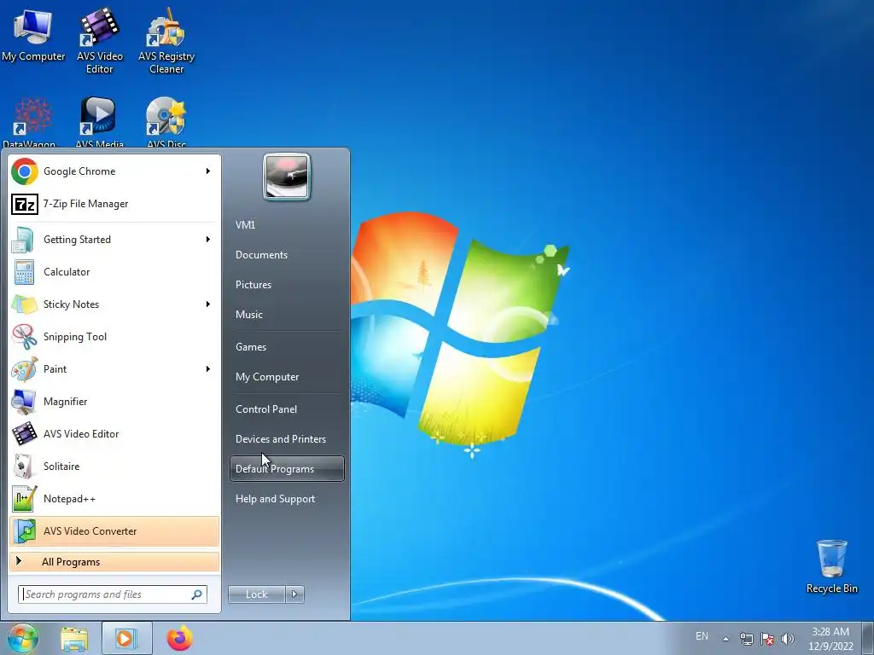Select the AVS Media desktop shortcut
This screenshot has height=655, width=874.
click(99, 122)
